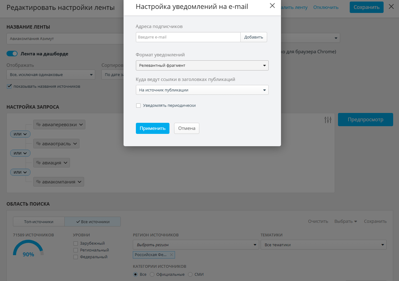Select Официальные source category radio
Viewport: 399px width, 281px height.
pyautogui.click(x=152, y=275)
